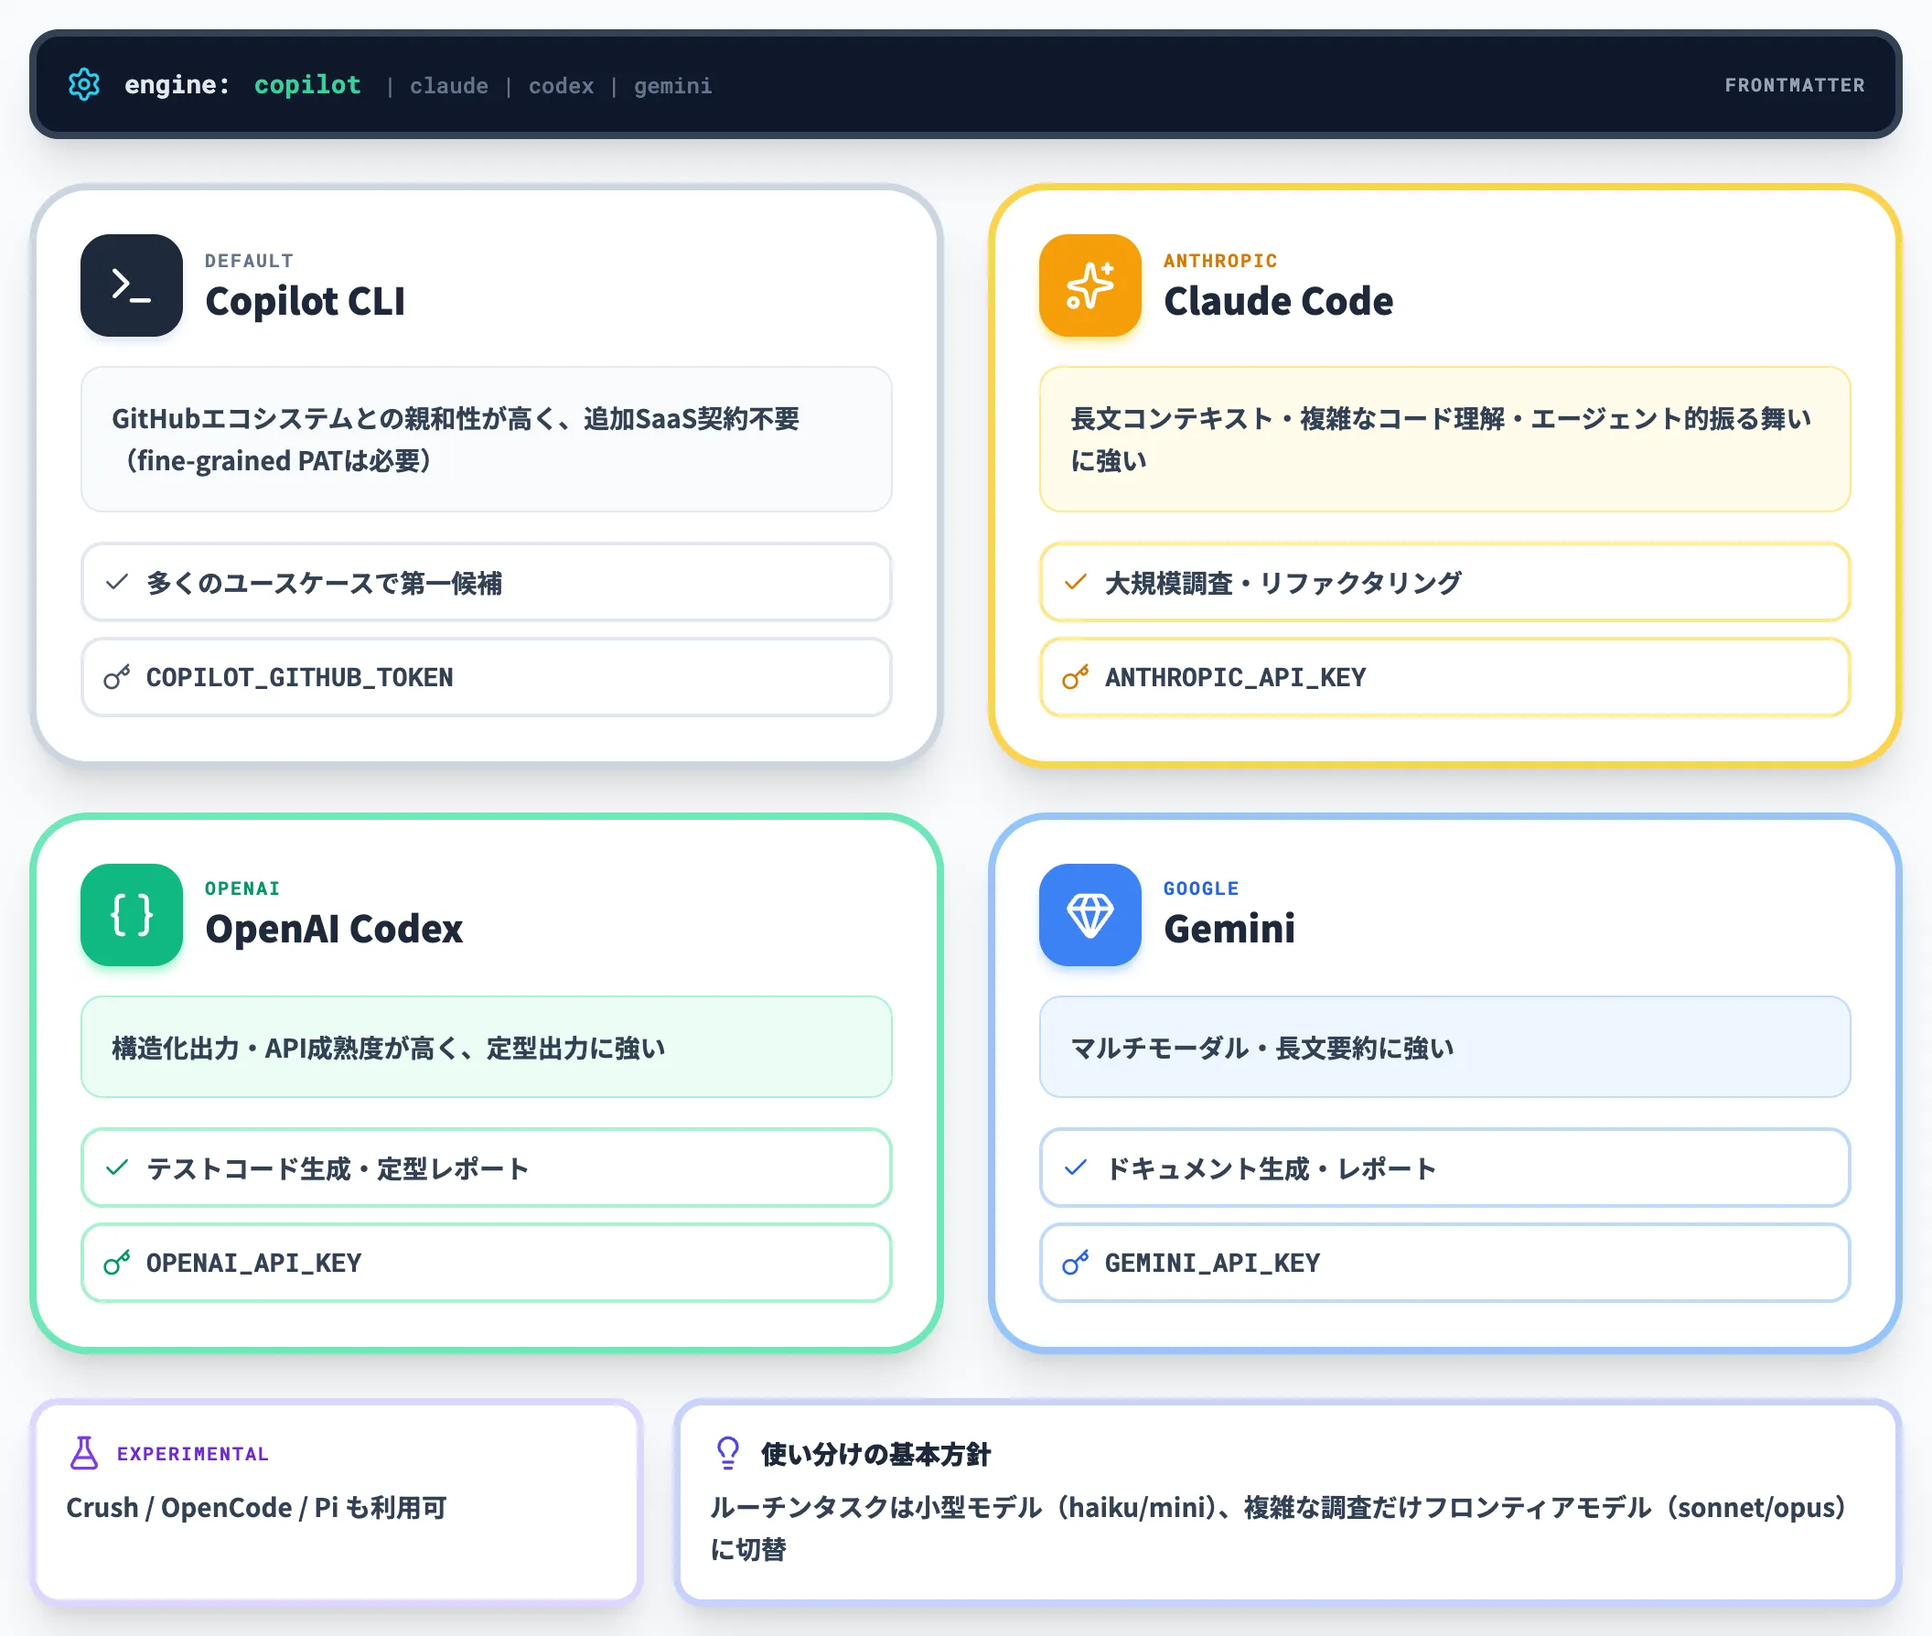Screen dimensions: 1932x1636
Task: Click the purple flask Experimental icon
Action: [x=84, y=1452]
